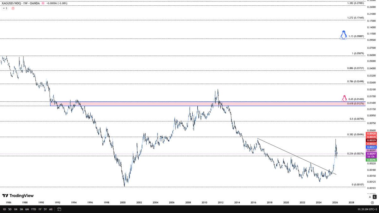Click the Fib label 0.886 (0.03727)

tap(355, 68)
